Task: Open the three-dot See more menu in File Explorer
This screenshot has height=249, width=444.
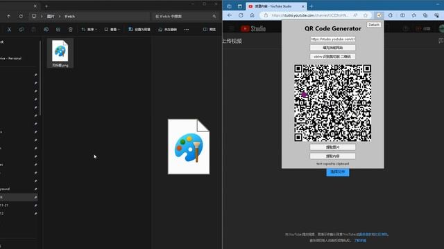Action: click(187, 29)
